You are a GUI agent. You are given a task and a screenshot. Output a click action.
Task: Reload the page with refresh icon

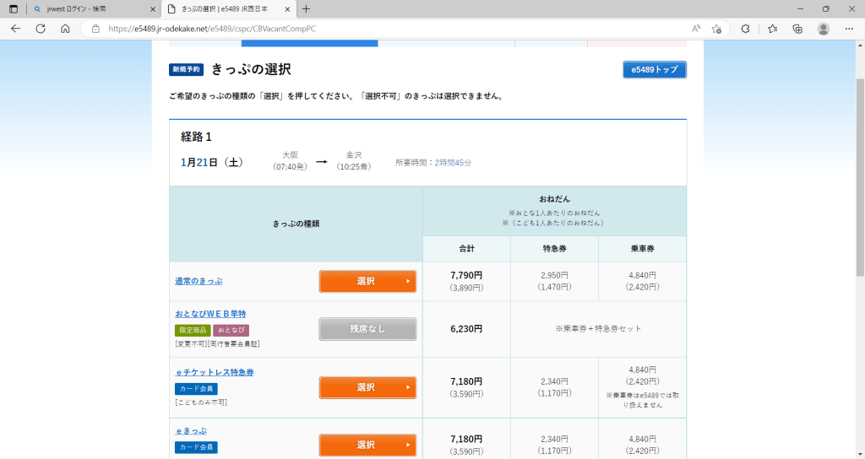click(x=40, y=28)
